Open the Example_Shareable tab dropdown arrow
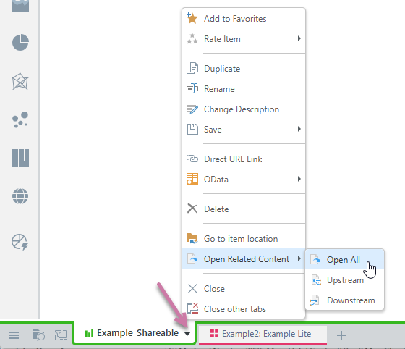The height and width of the screenshot is (349, 405). pyautogui.click(x=187, y=334)
